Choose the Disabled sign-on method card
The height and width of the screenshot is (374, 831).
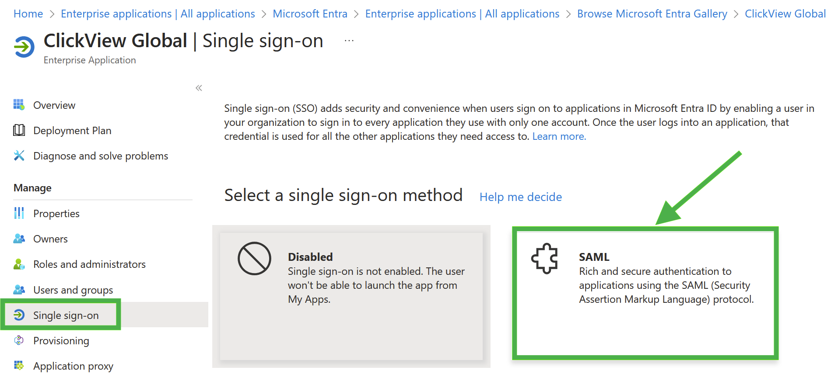point(351,296)
